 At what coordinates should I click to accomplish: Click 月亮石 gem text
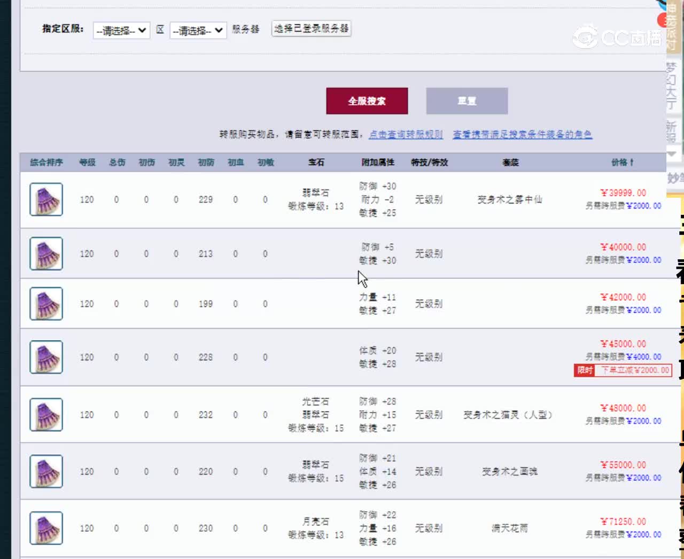pyautogui.click(x=316, y=522)
